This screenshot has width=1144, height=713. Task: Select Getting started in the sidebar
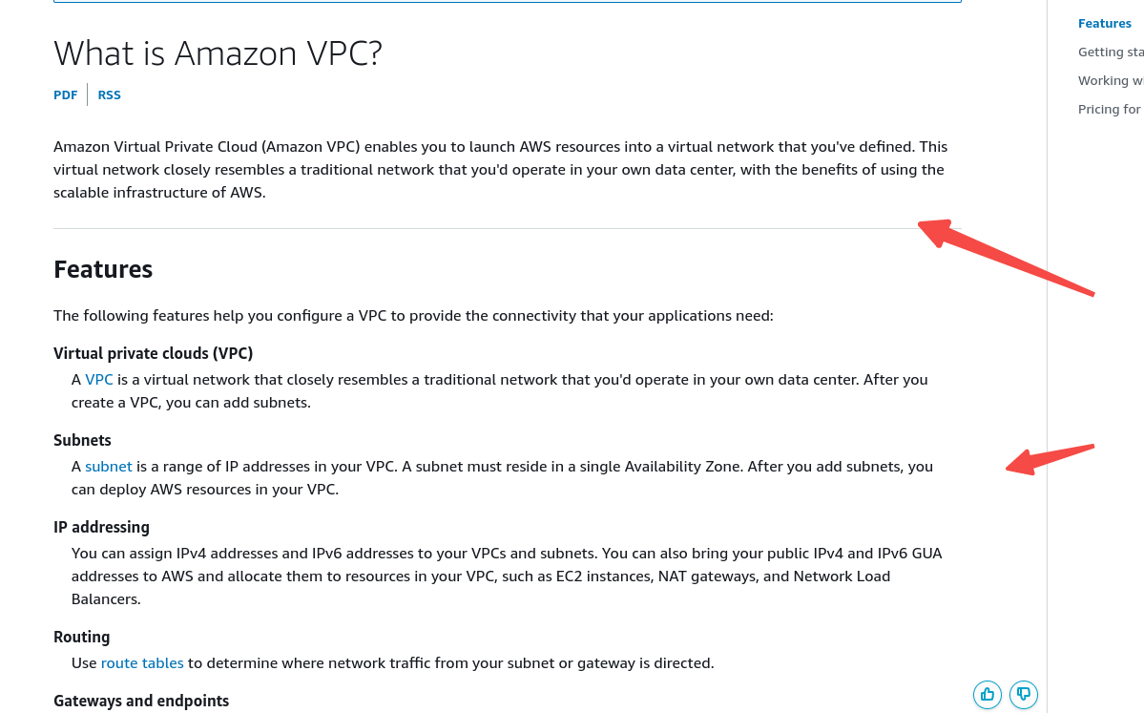[x=1110, y=52]
